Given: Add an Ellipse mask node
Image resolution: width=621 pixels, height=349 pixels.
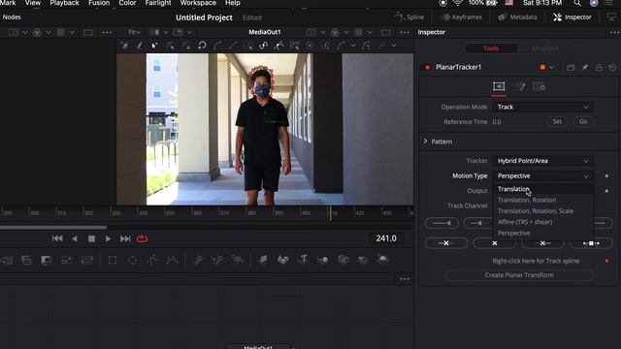Looking at the screenshot, I should click(x=133, y=260).
